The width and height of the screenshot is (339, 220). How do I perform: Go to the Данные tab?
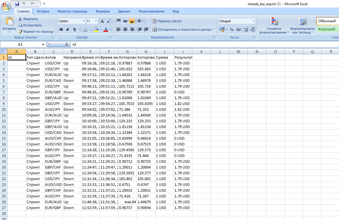coord(124,11)
